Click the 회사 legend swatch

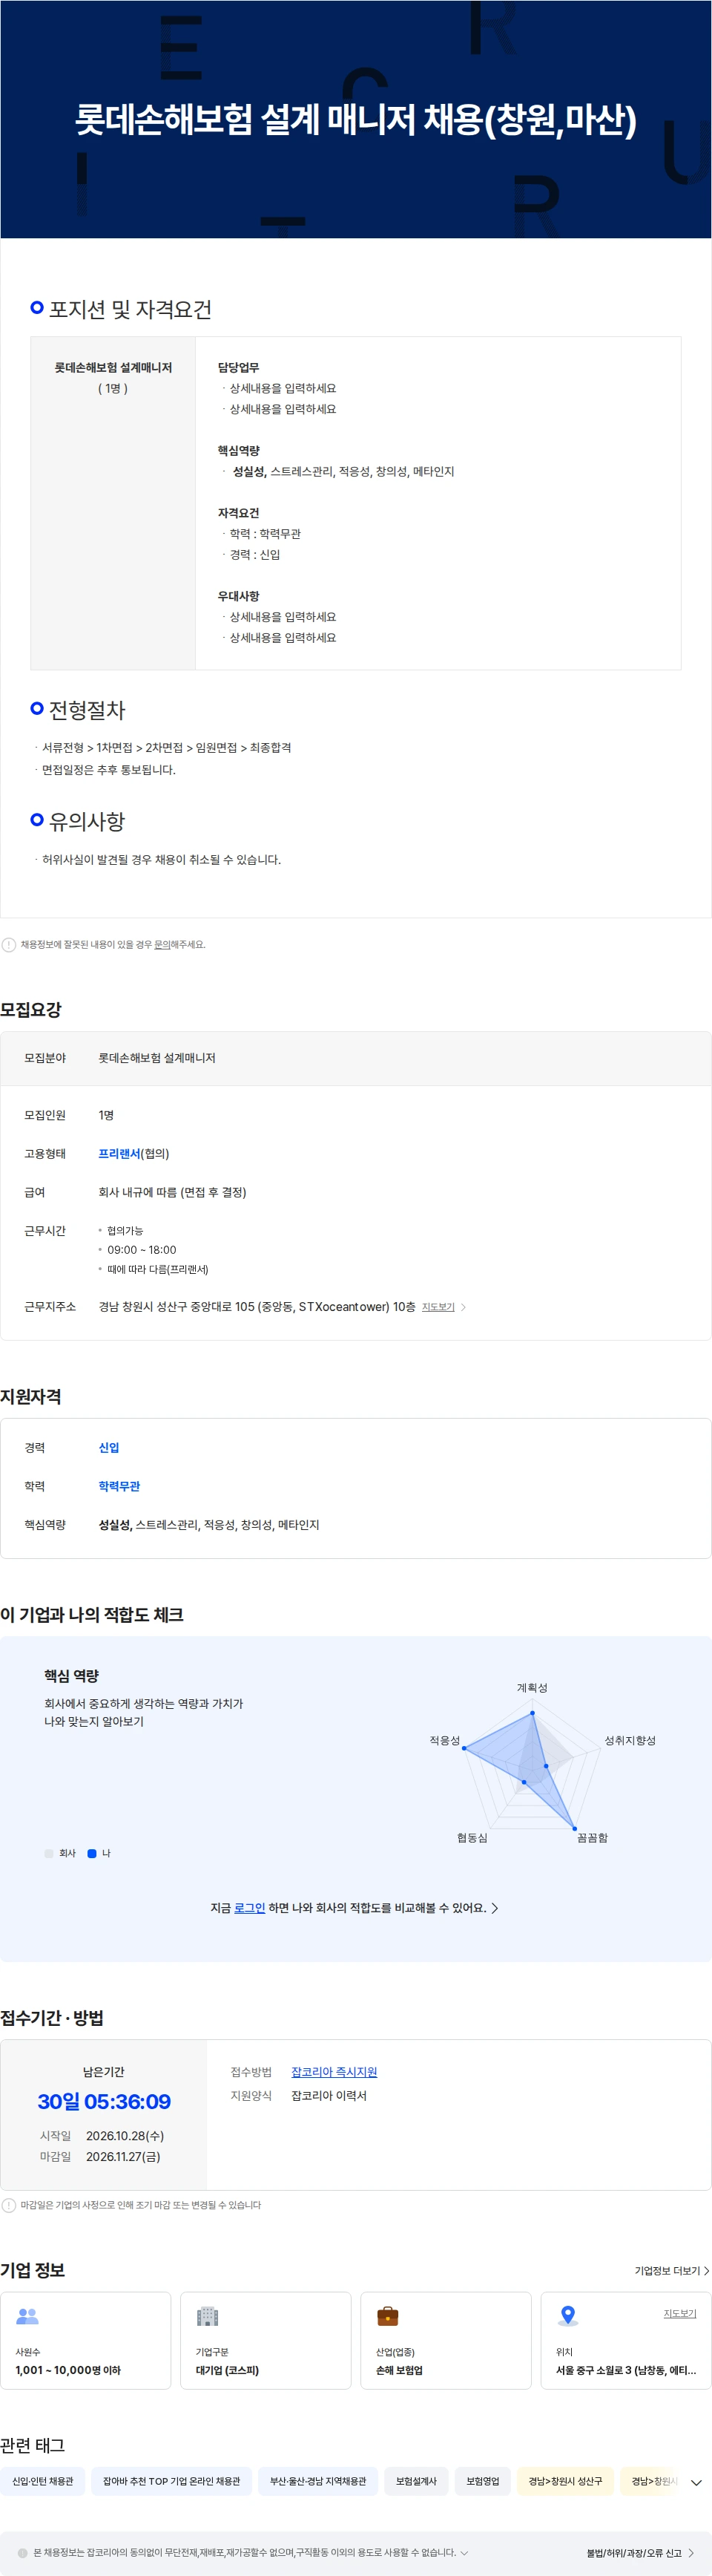click(x=49, y=1853)
